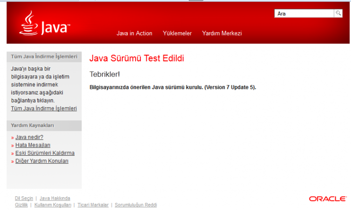Image resolution: width=351 pixels, height=210 pixels.
Task: Click the Version 7 Update 5 message
Action: pos(173,87)
